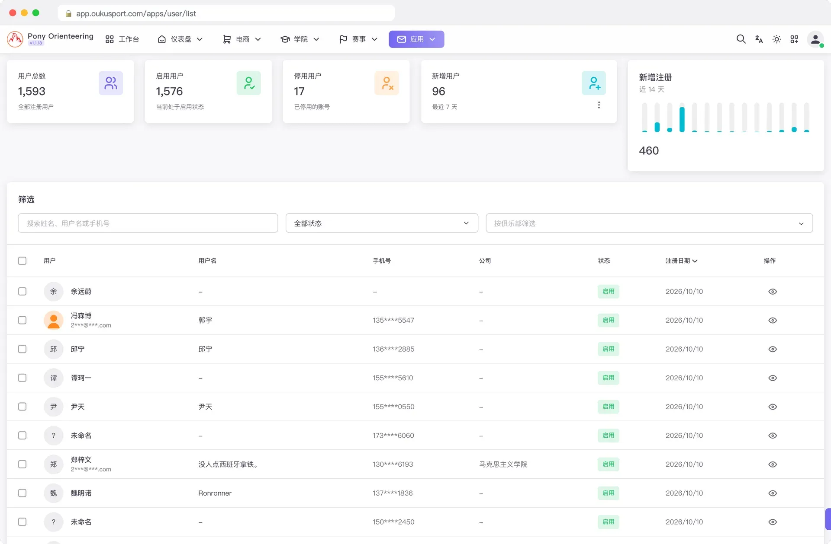
Task: View details of user 郑梓文
Action: [773, 464]
